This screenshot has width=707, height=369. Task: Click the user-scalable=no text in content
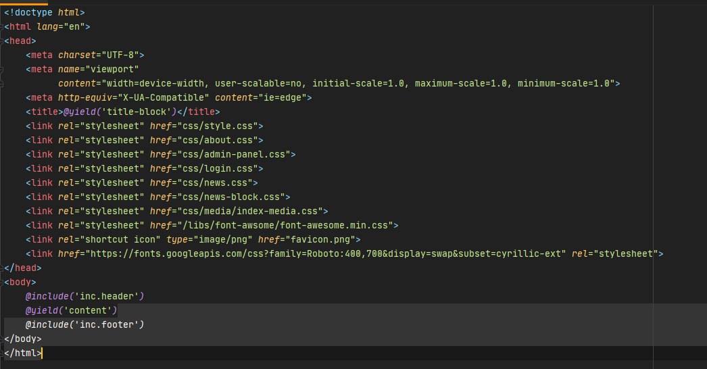(x=258, y=83)
